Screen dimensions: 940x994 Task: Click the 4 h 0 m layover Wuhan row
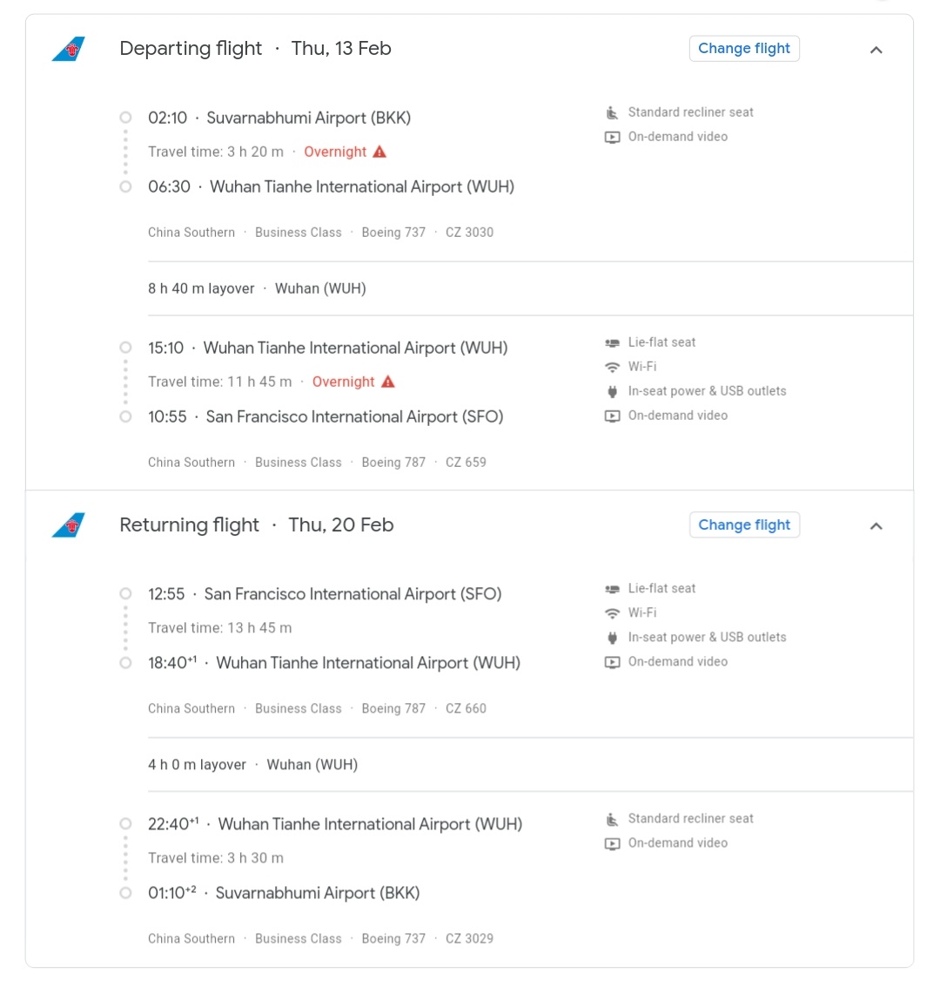click(252, 765)
